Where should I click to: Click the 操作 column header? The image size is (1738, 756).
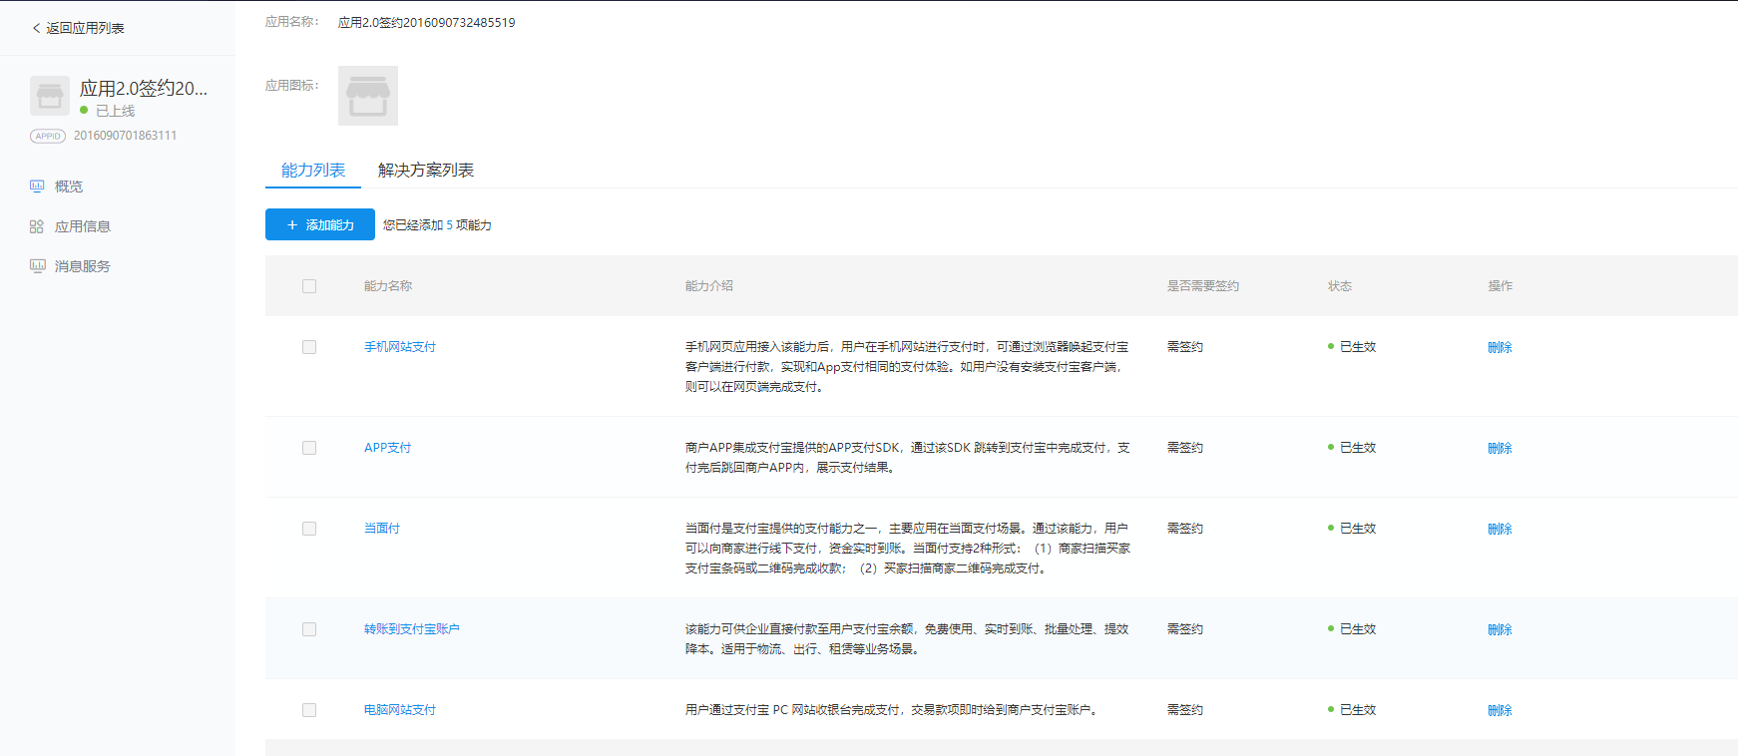1501,286
